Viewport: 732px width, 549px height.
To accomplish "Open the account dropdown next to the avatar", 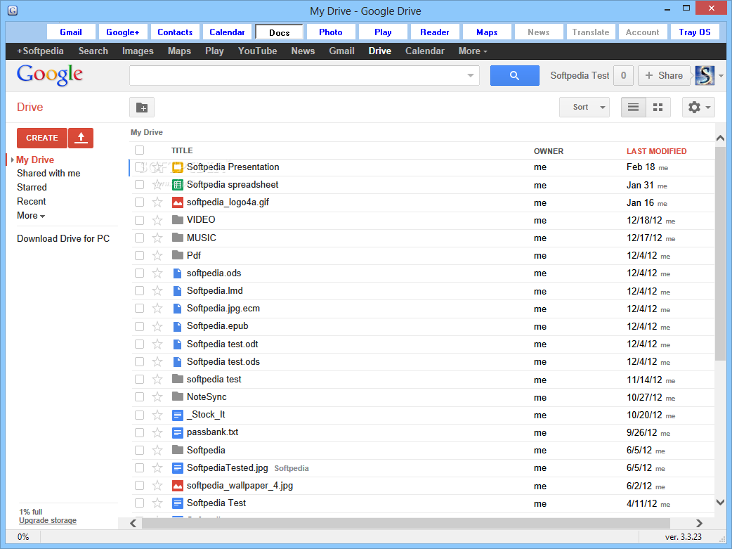I will 721,76.
